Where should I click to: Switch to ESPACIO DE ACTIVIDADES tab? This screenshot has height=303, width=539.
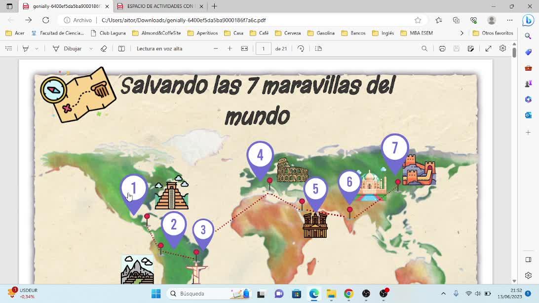[159, 6]
